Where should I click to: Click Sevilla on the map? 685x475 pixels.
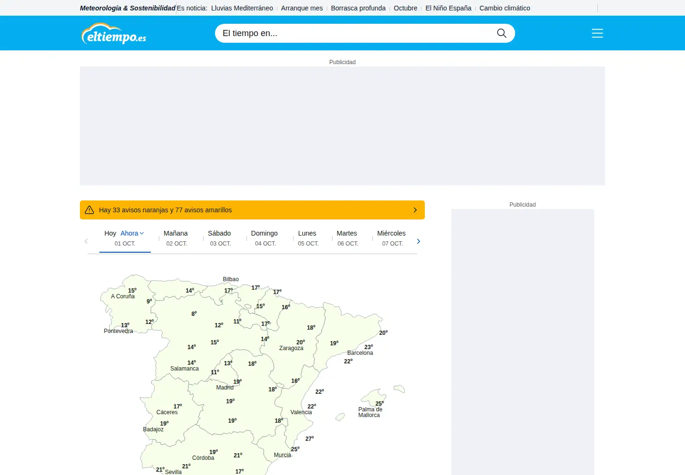tap(173, 472)
